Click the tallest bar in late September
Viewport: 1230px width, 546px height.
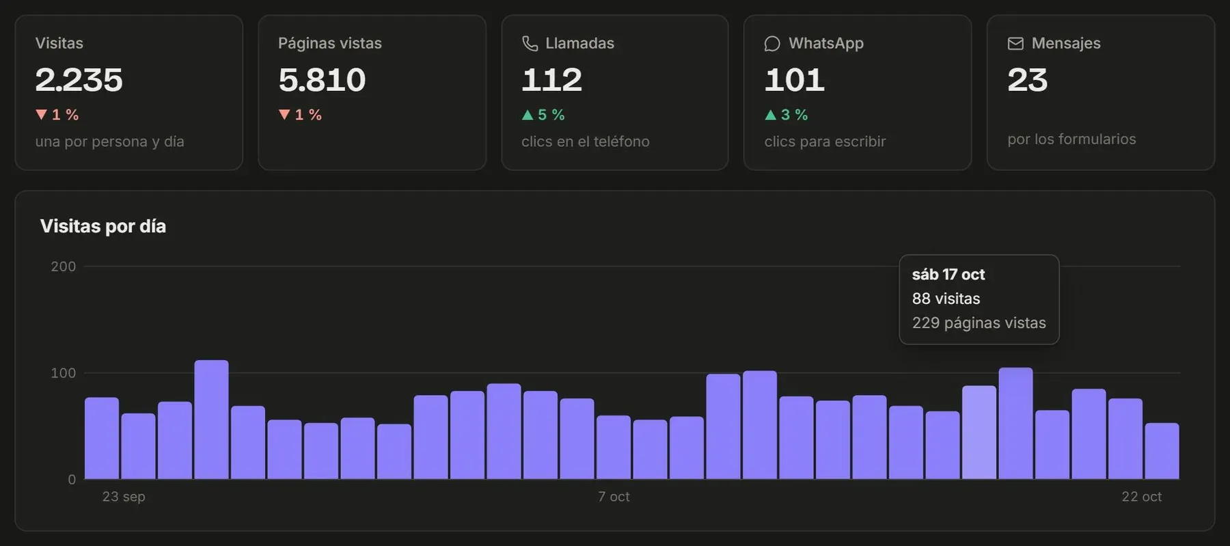211,420
